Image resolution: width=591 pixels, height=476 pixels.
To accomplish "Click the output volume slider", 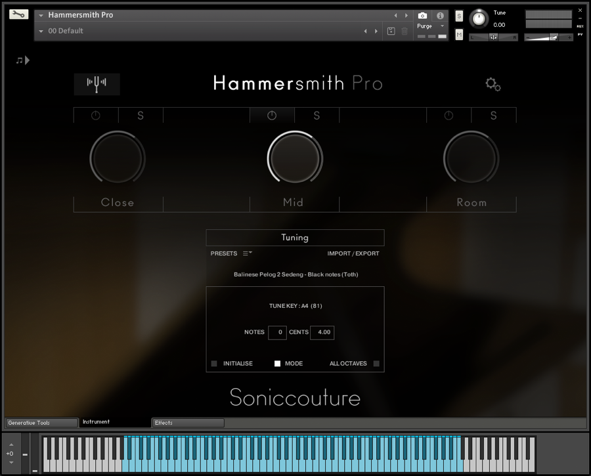I will 549,37.
